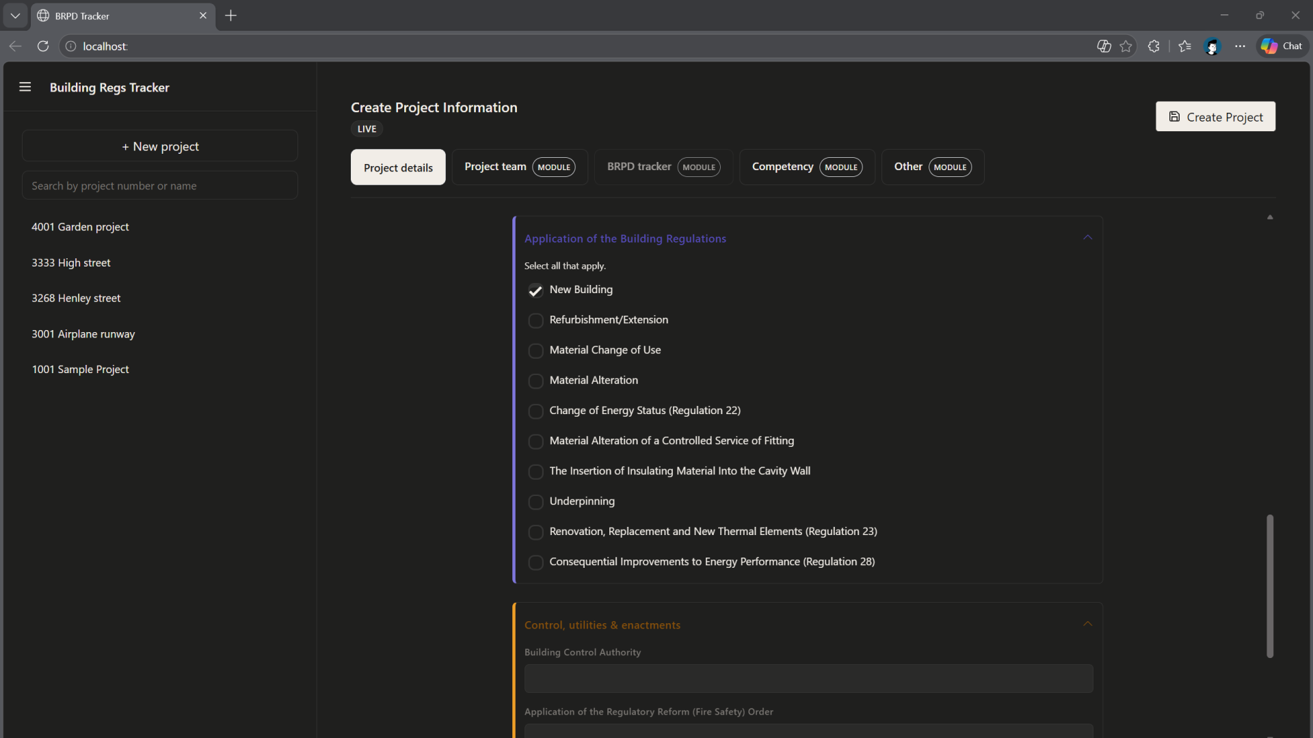Start a new project
The height and width of the screenshot is (738, 1313).
pyautogui.click(x=159, y=146)
